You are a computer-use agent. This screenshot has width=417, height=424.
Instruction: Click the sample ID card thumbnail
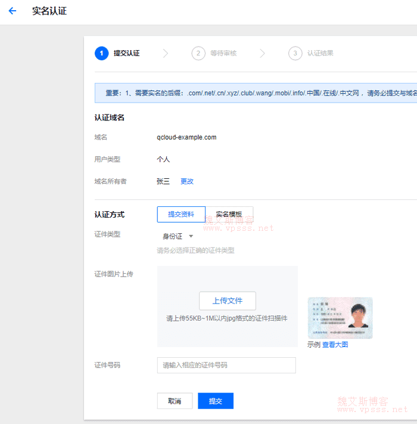coord(340,318)
